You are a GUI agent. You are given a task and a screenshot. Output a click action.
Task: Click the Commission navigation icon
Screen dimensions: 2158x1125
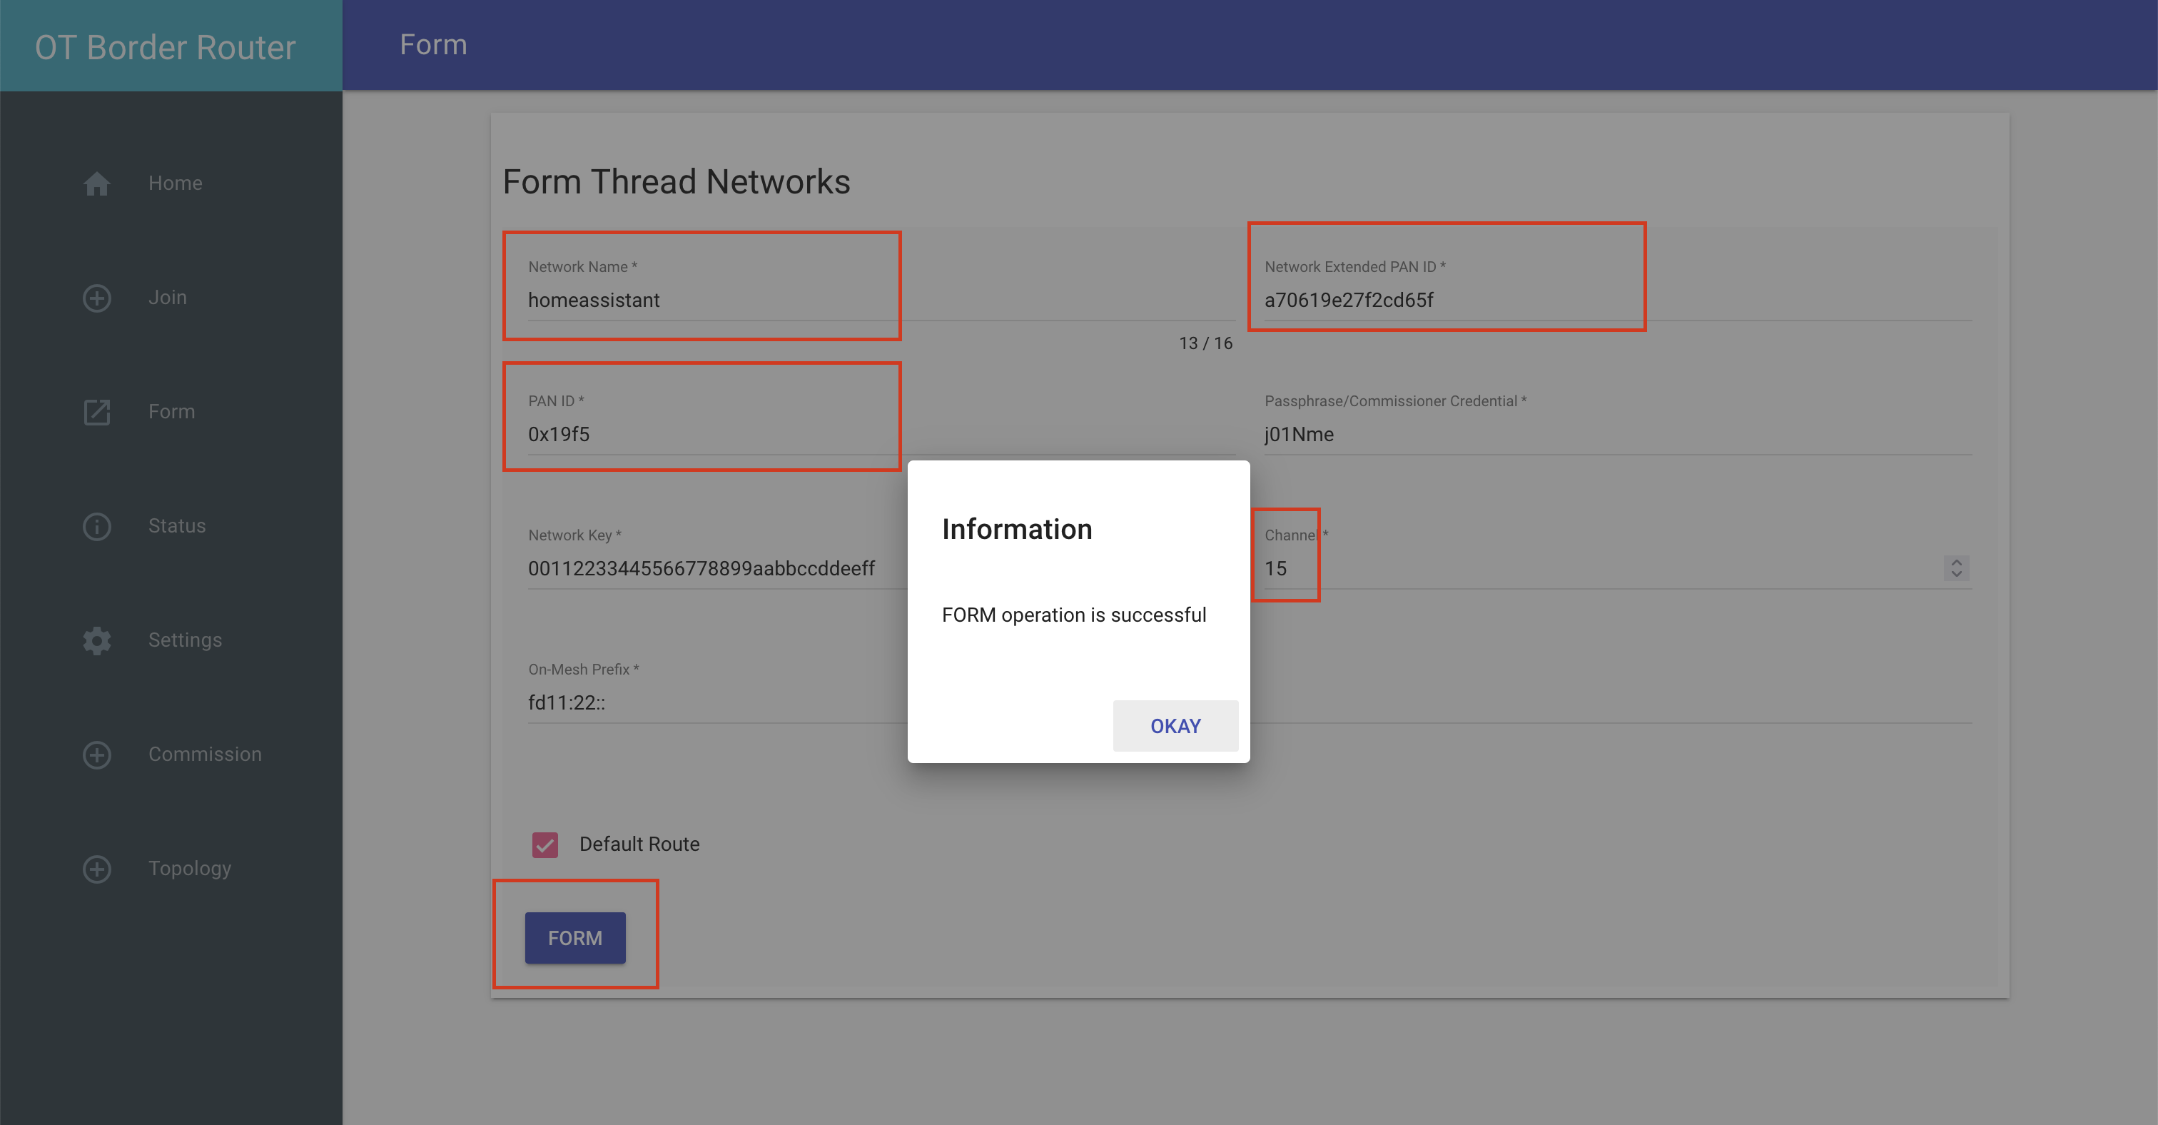97,754
